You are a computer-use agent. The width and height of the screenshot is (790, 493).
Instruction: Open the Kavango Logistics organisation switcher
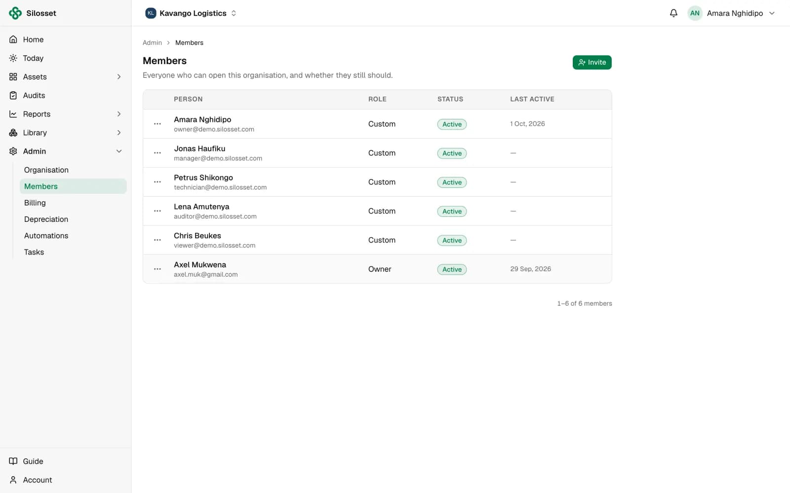point(191,13)
